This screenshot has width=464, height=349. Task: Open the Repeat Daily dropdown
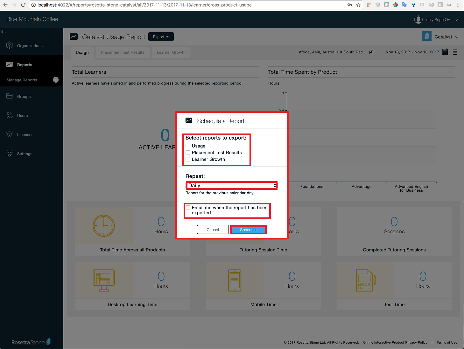click(231, 185)
